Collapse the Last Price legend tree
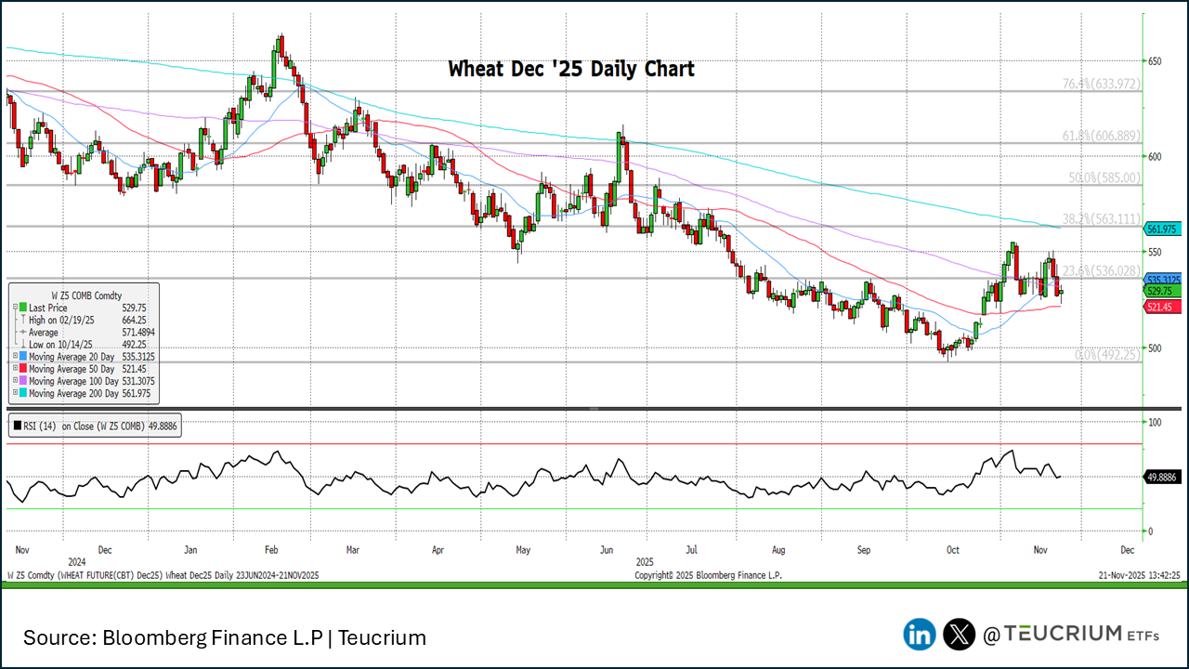The height and width of the screenshot is (669, 1189). (x=13, y=308)
